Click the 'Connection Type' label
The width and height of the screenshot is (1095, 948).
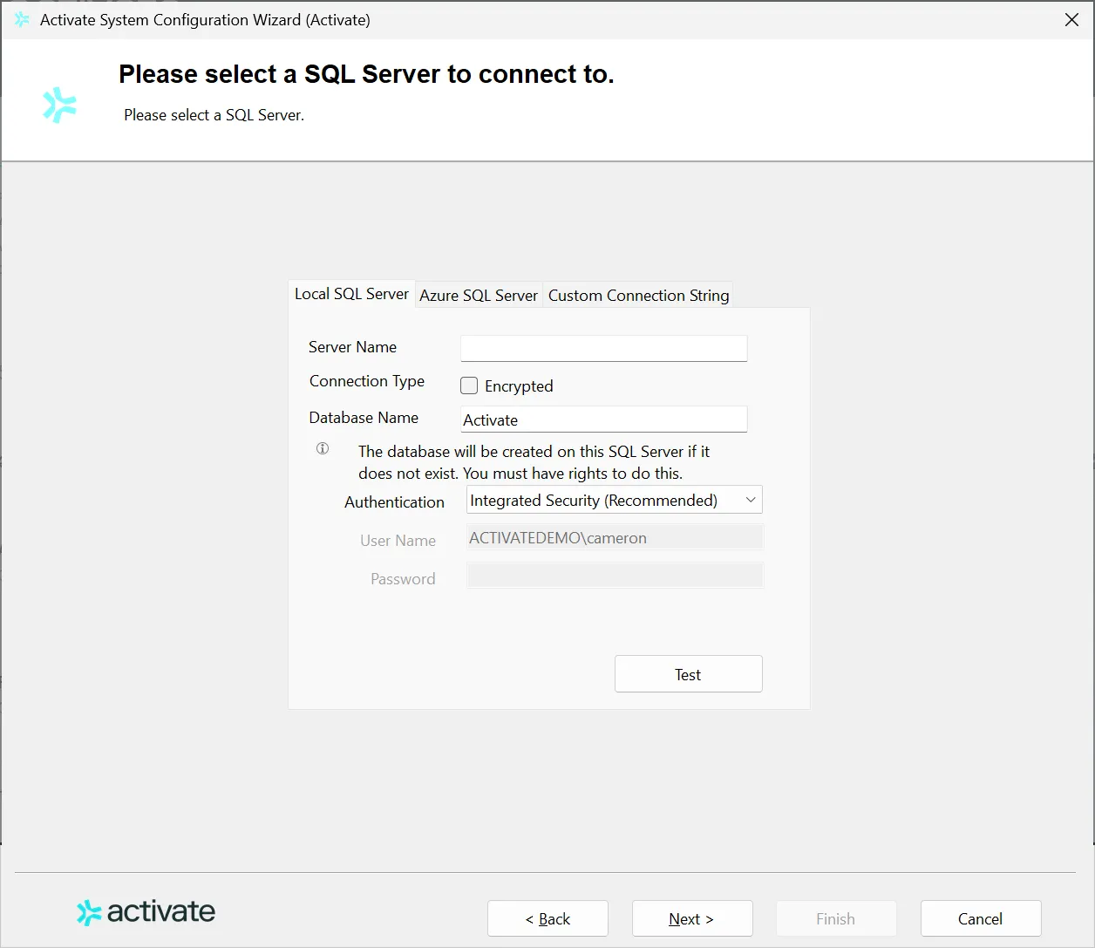(x=367, y=381)
